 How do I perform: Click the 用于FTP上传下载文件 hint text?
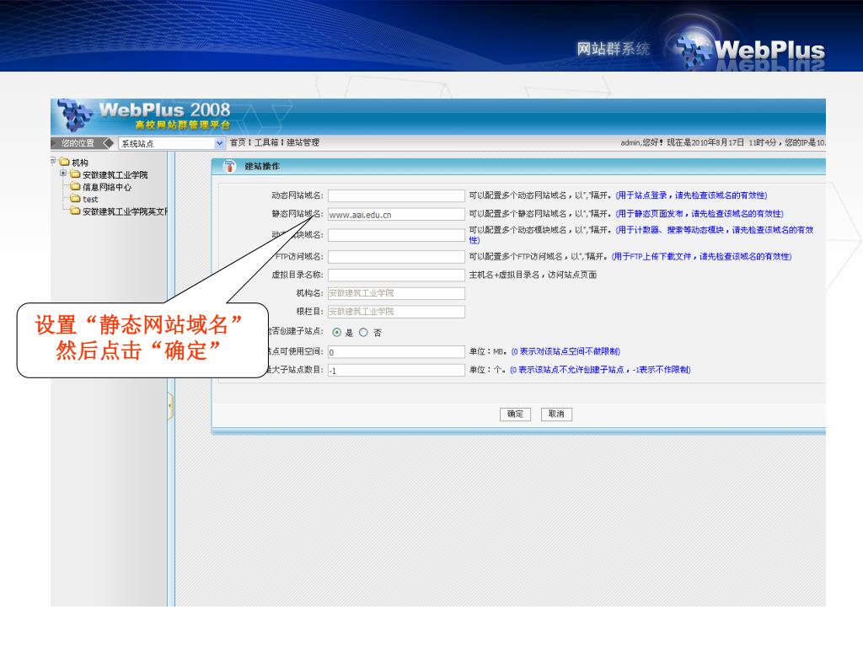click(702, 256)
